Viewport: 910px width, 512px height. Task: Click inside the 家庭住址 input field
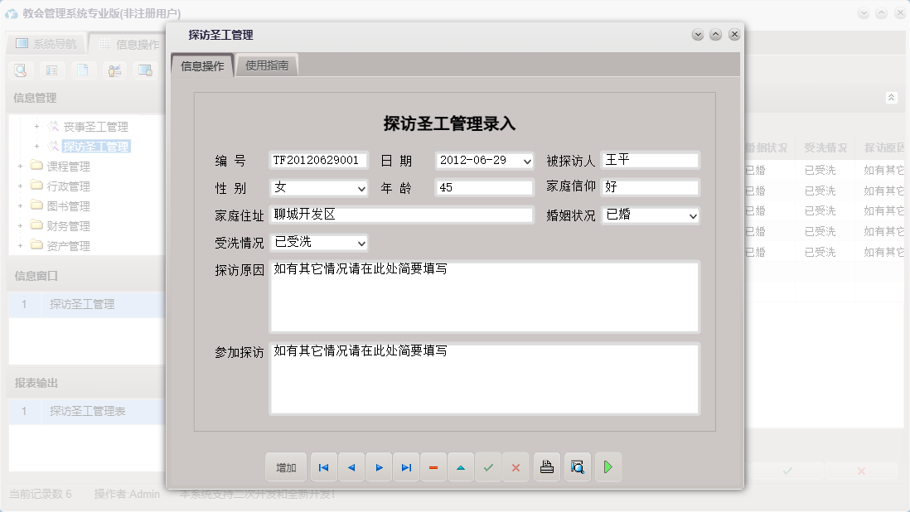398,215
